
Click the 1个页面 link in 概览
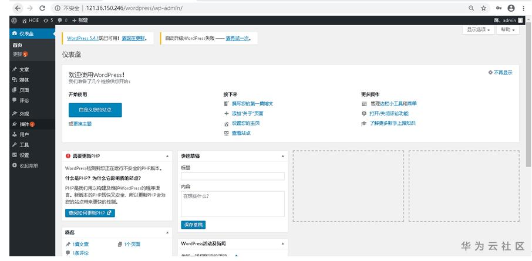(132, 245)
